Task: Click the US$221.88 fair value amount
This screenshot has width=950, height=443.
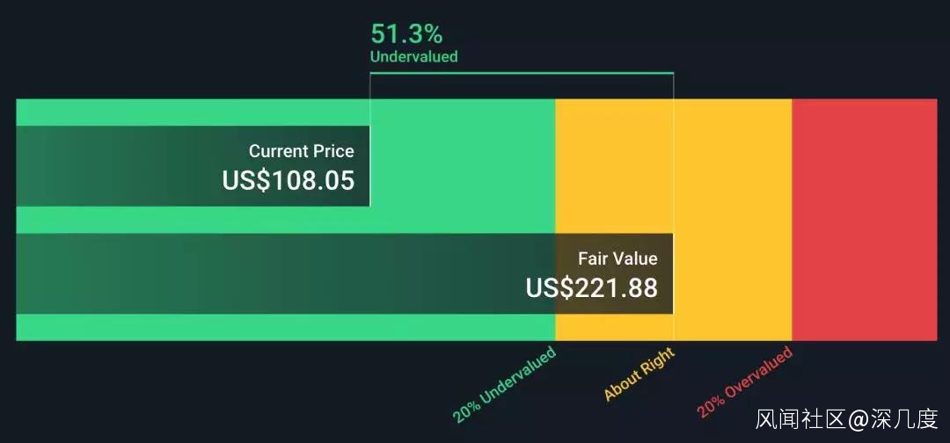Action: (x=592, y=287)
